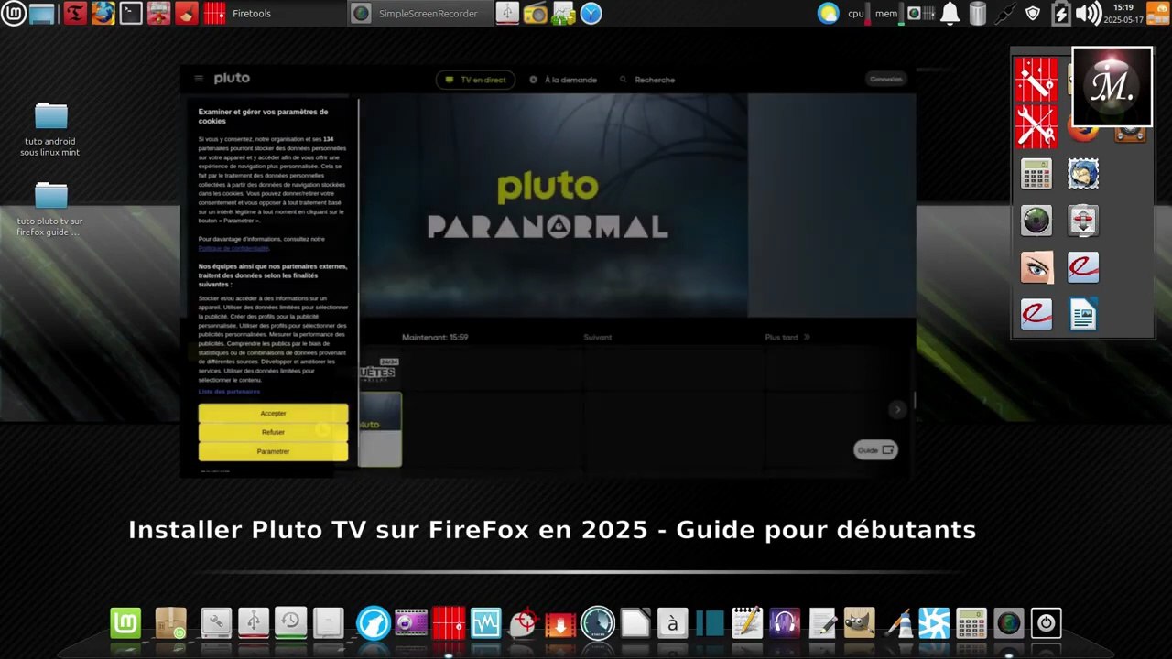This screenshot has height=659, width=1172.
Task: Click the Plus tard schedule chevron
Action: point(807,337)
